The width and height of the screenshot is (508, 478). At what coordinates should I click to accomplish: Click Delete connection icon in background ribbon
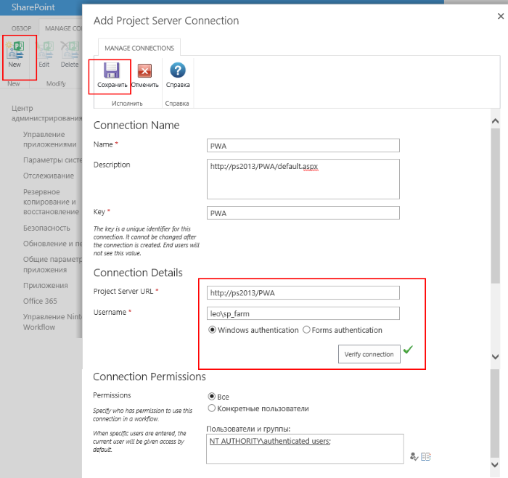pos(70,50)
